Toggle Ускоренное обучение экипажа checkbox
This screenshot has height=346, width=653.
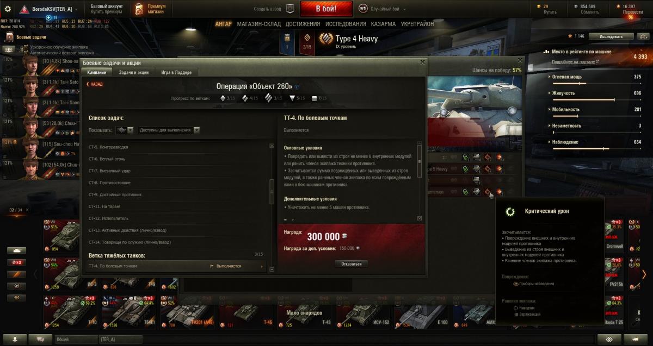coord(26,47)
